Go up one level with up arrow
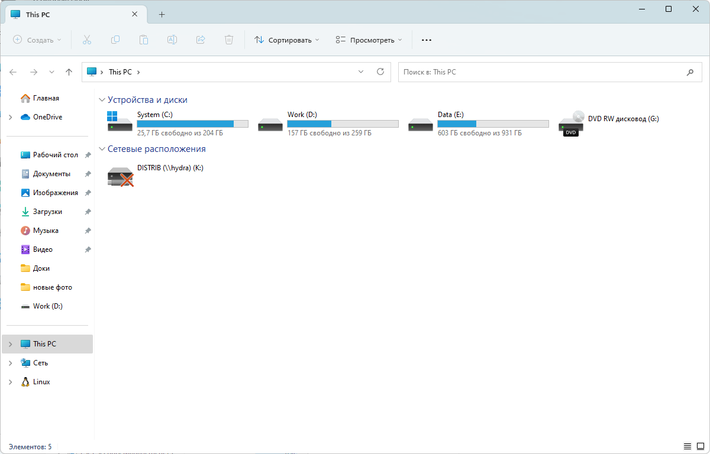Viewport: 710px width, 454px height. [x=69, y=72]
